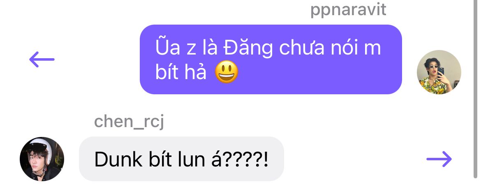Click the ppnaravit username label
The width and height of the screenshot is (481, 189).
(348, 9)
